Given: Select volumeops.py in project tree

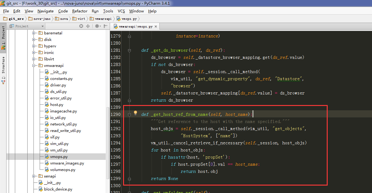Looking at the screenshot, I should click(x=60, y=169).
